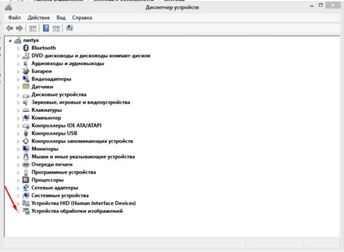Open the Действие menu
Screen dimensions: 344x252
click(39, 18)
